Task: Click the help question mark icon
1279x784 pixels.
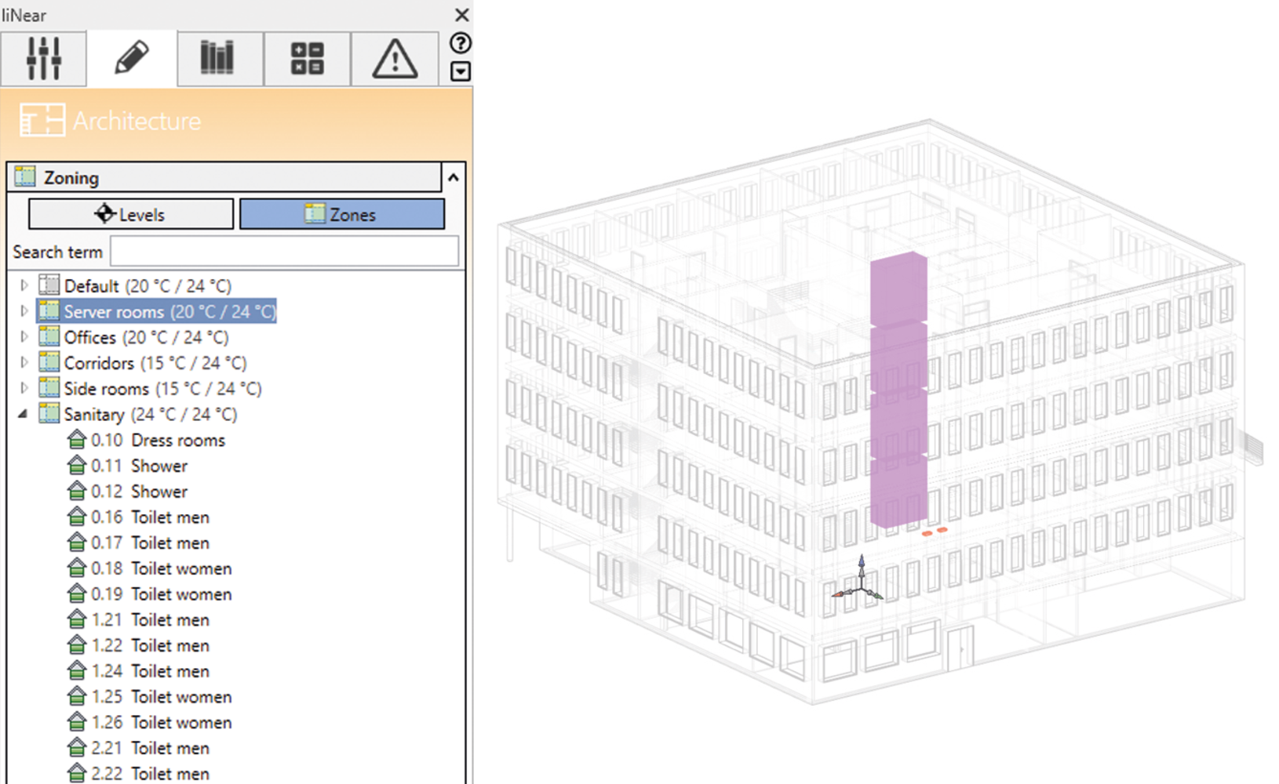Action: pyautogui.click(x=461, y=43)
